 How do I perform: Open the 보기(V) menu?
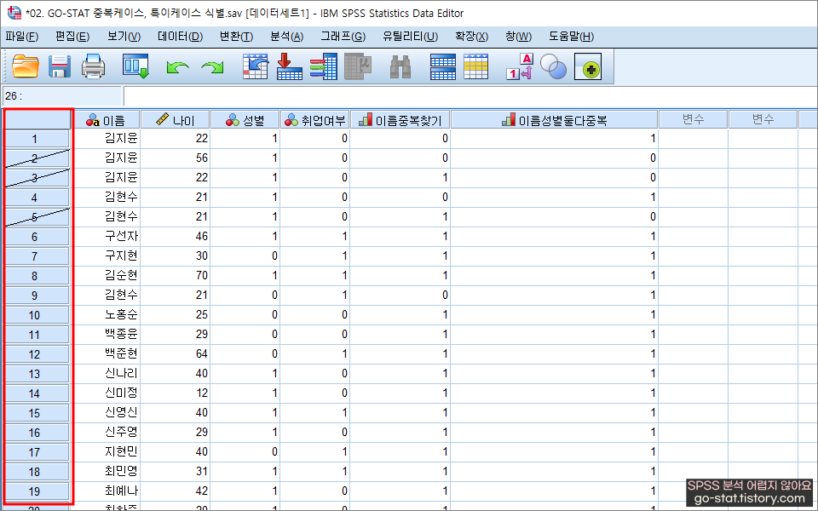124,37
